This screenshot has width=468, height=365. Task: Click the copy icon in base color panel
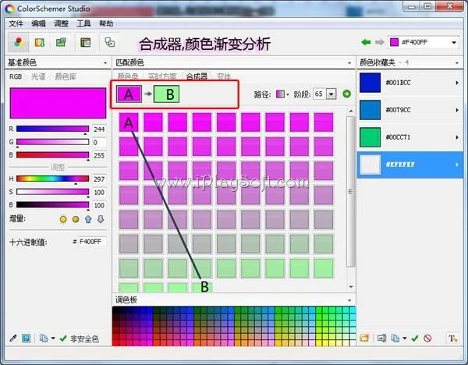(44, 338)
